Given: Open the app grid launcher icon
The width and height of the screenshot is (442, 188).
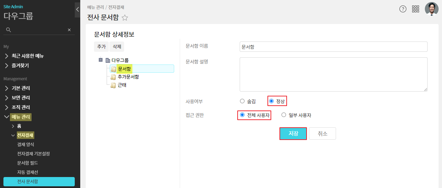Looking at the screenshot, I should [x=416, y=9].
